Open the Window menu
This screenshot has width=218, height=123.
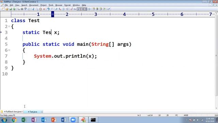tap(76, 5)
